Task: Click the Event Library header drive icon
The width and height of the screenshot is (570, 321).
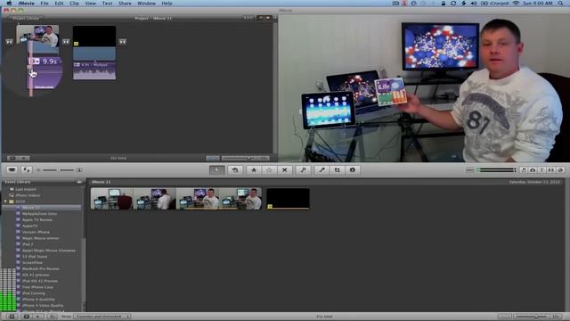Action: (79, 182)
